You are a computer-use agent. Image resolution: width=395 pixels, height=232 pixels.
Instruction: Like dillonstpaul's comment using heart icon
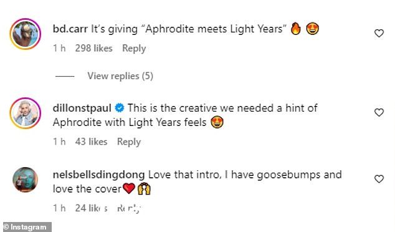379,112
